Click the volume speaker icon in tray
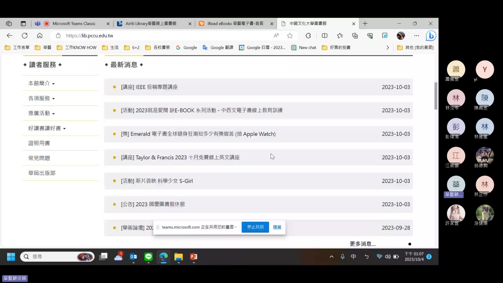Viewport: 503px width, 283px height. 388,257
